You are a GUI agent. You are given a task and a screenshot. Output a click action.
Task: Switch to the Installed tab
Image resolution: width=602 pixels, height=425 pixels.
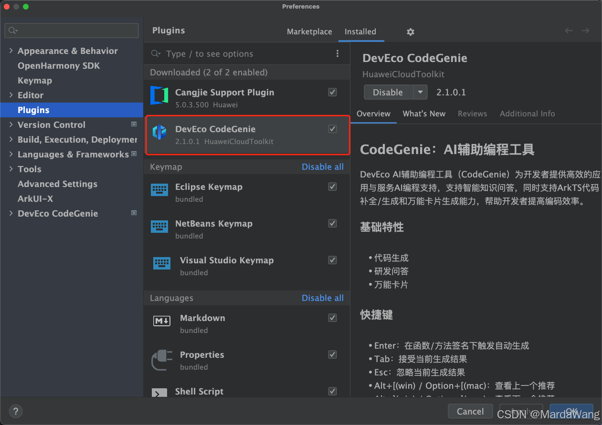360,31
